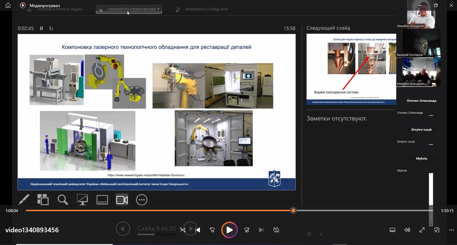Go to the previous track
The image size is (457, 245).
(198, 230)
